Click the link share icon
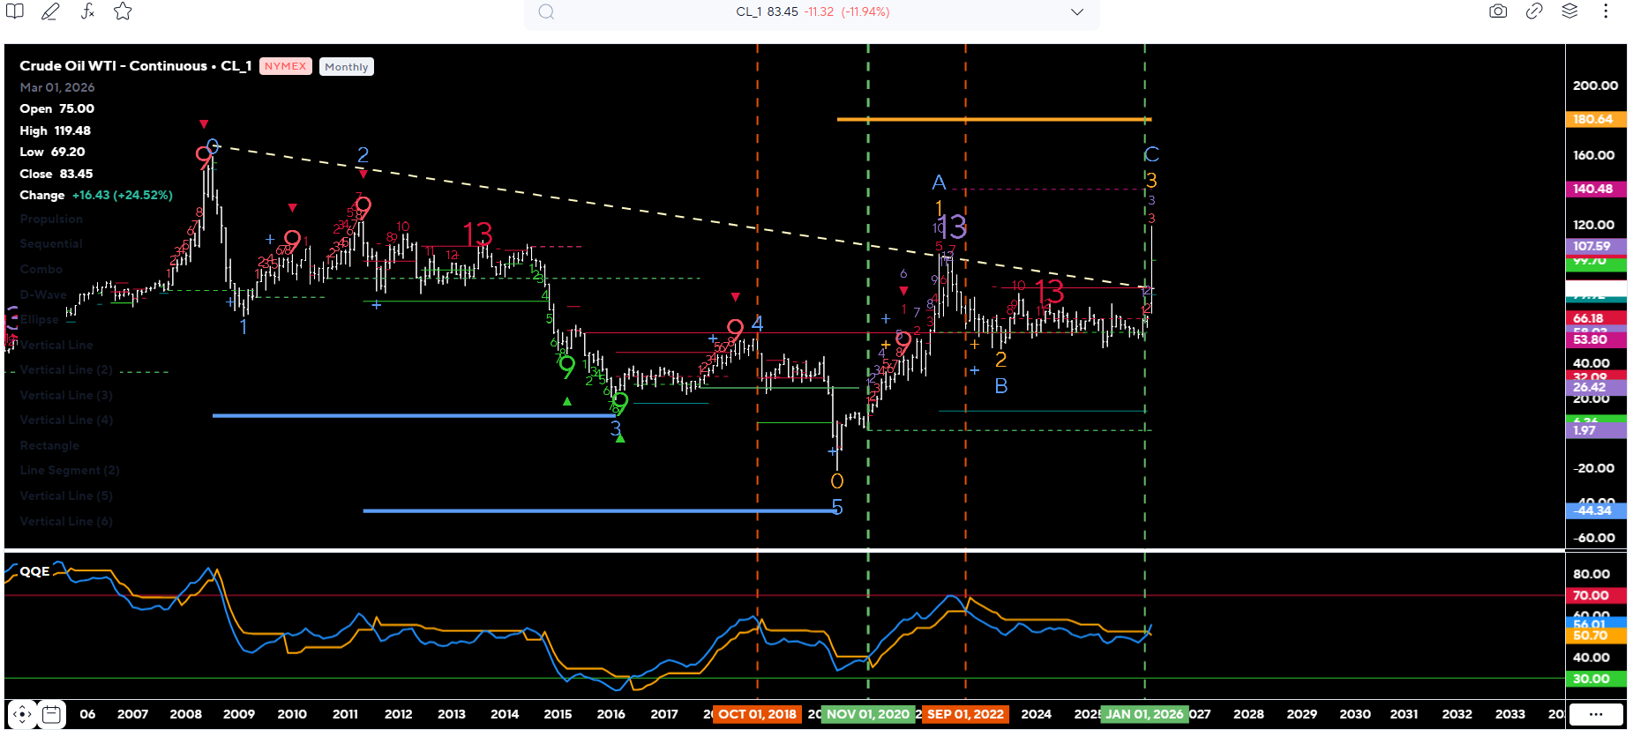This screenshot has height=737, width=1633. 1534,11
